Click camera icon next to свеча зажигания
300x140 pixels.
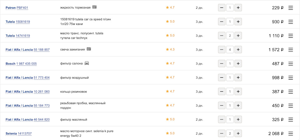(89, 49)
